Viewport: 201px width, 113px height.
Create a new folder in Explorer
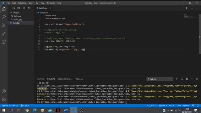point(19,8)
